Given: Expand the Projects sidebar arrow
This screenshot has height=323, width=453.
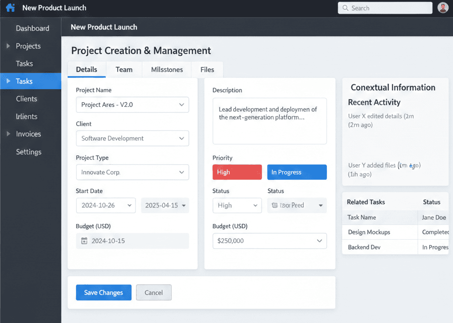Looking at the screenshot, I should click(8, 46).
